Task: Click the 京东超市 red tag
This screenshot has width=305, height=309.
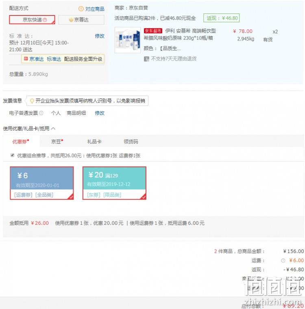Action: click(153, 31)
